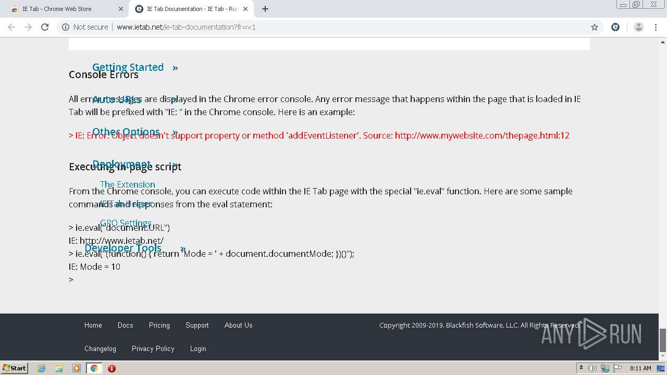Click the browser forward arrow
Screen dimensions: 667x375
click(x=28, y=27)
